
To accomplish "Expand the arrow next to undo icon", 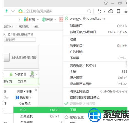I will pyautogui.click(x=105, y=11).
